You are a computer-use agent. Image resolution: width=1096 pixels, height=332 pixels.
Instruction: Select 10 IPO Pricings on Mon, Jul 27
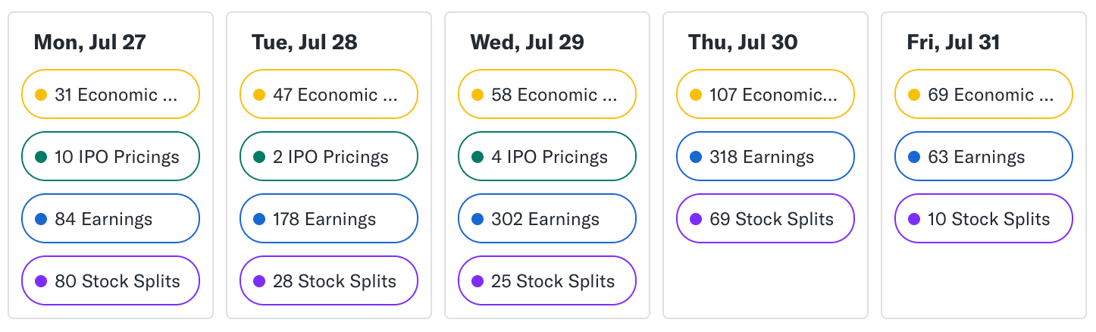[111, 156]
